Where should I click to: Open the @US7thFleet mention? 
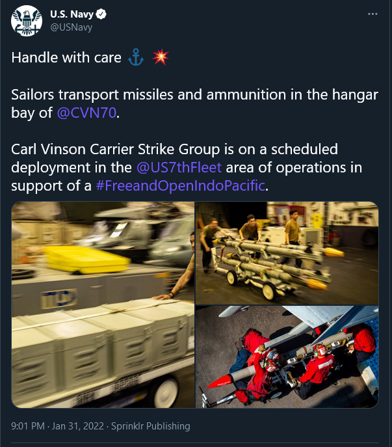179,167
